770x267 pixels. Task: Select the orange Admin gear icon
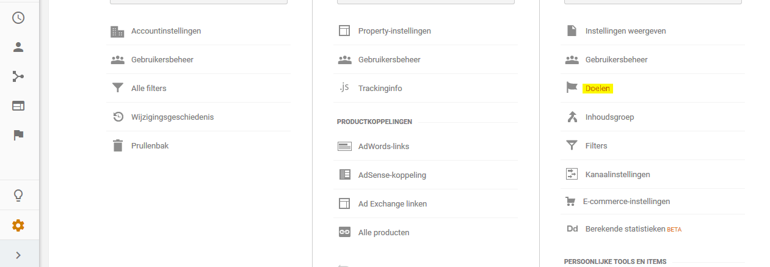[x=18, y=225]
